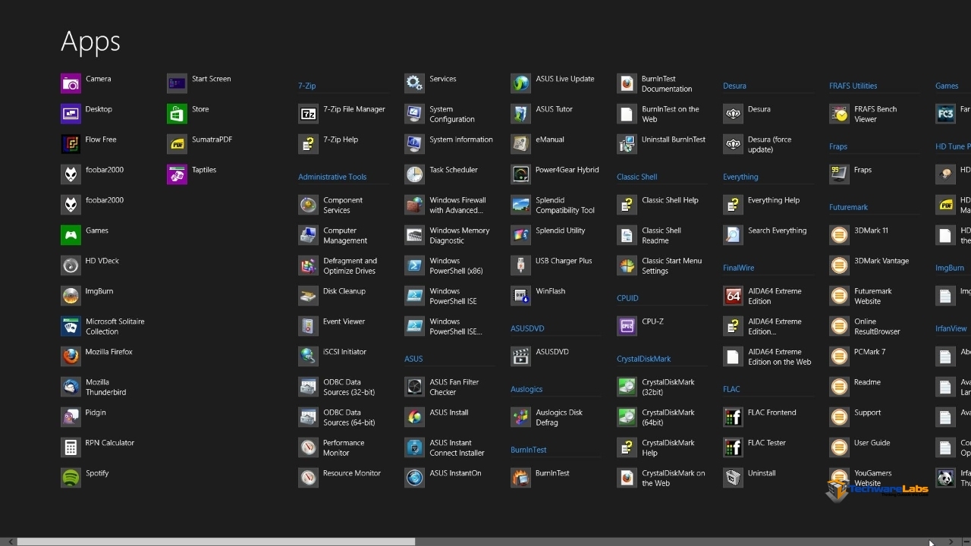Launch AIDA64 Extreme Edition icon

(733, 296)
